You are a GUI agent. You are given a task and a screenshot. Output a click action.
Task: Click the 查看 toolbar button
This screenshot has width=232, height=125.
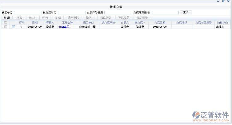tap(45, 17)
